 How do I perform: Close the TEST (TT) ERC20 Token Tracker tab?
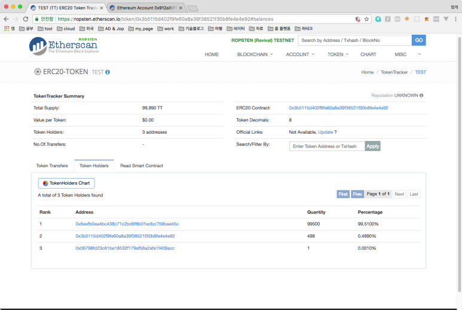[x=102, y=8]
